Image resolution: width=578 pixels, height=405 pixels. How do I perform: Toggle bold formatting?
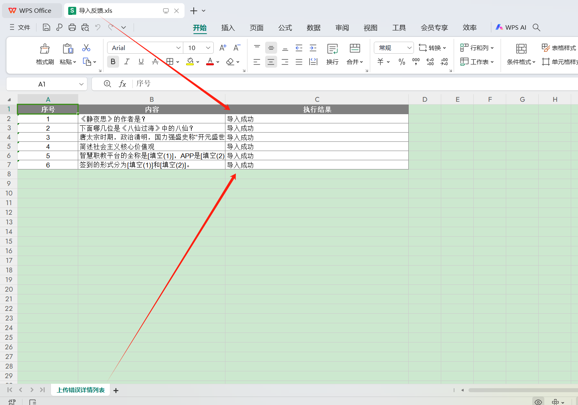click(x=113, y=61)
